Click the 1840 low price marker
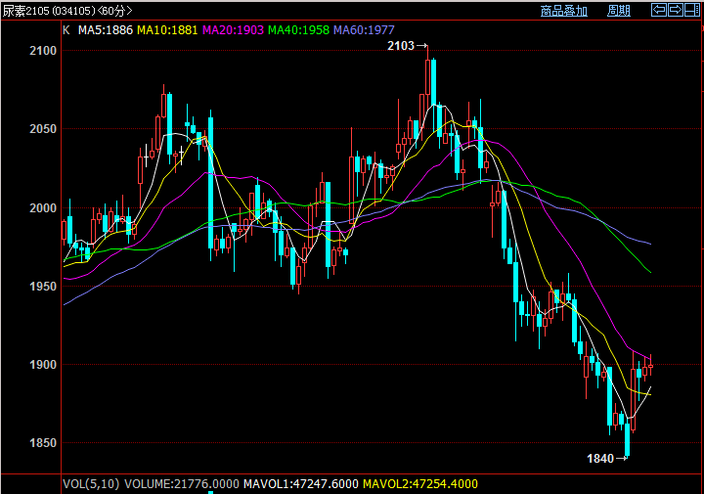This screenshot has width=704, height=494. pyautogui.click(x=600, y=458)
